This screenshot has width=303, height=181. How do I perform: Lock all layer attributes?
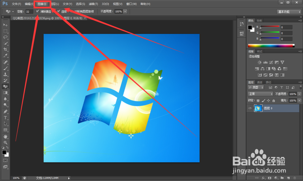pos(274,100)
